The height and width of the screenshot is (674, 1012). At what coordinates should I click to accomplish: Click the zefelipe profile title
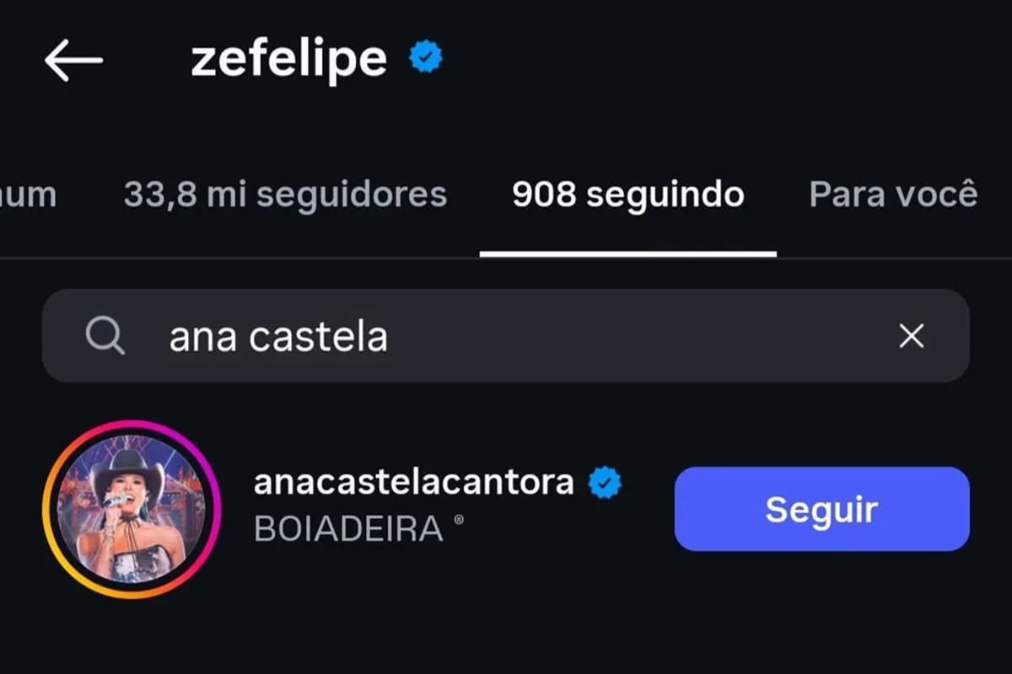pos(288,59)
